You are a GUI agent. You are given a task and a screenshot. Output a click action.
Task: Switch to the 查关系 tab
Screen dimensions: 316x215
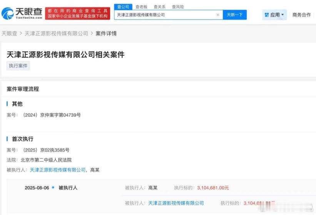tap(160, 7)
